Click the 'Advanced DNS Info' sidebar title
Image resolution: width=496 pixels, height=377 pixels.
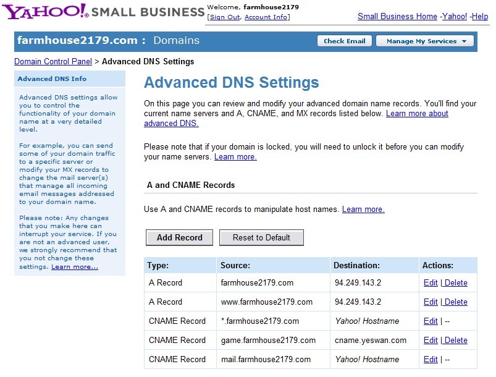(x=52, y=79)
